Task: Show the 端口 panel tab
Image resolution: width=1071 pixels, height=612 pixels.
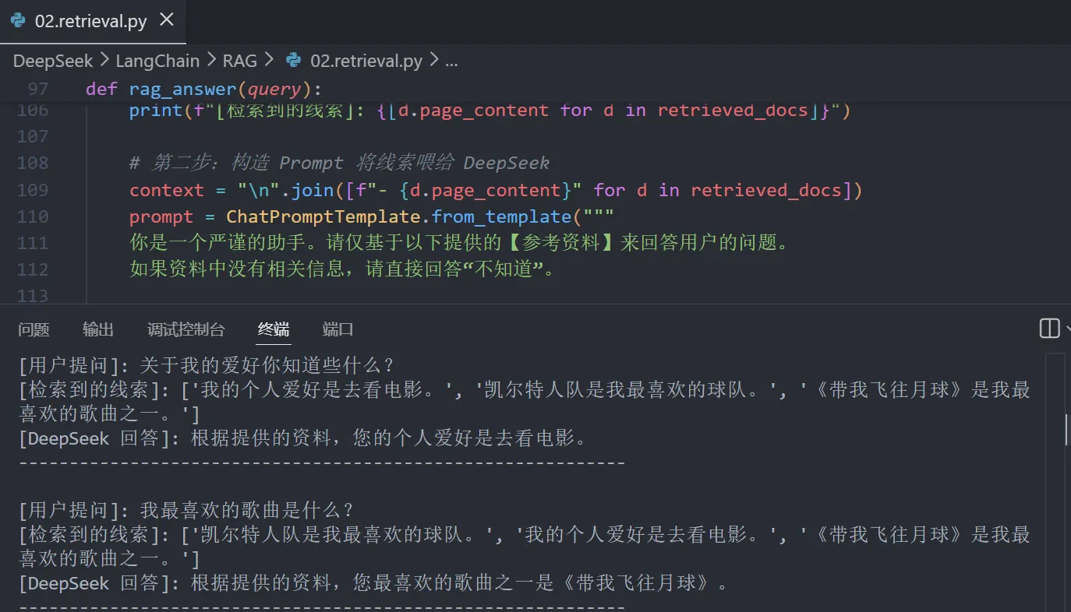Action: (338, 329)
